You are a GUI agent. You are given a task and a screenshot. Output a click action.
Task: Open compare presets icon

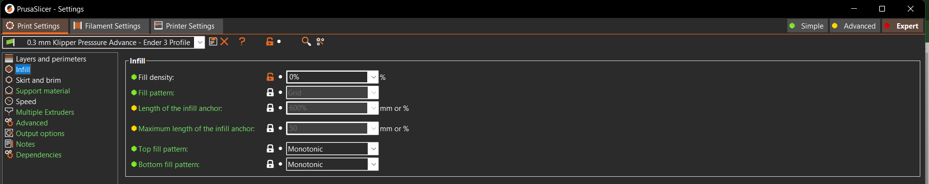pos(320,42)
